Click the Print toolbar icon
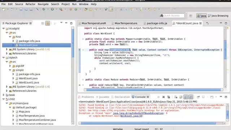This screenshot has width=231, height=130. coord(31,9)
